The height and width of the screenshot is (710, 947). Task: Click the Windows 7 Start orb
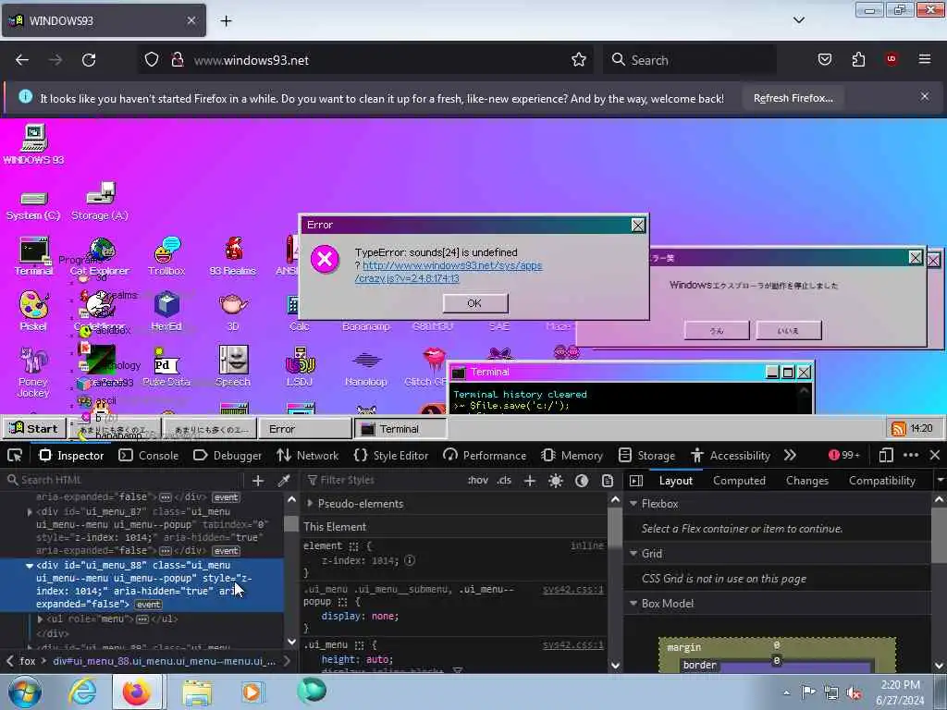[24, 692]
